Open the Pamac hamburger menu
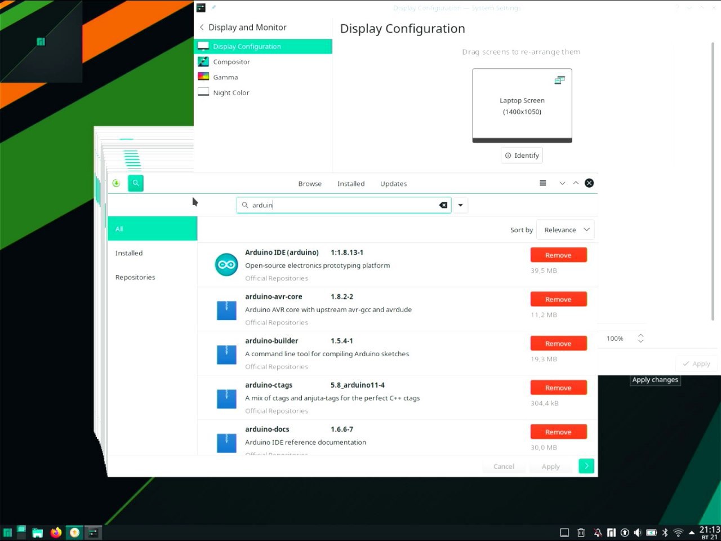The image size is (721, 541). click(543, 183)
